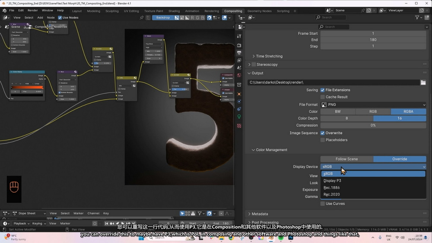Set color mode to BW
The image size is (432, 243).
(338, 111)
